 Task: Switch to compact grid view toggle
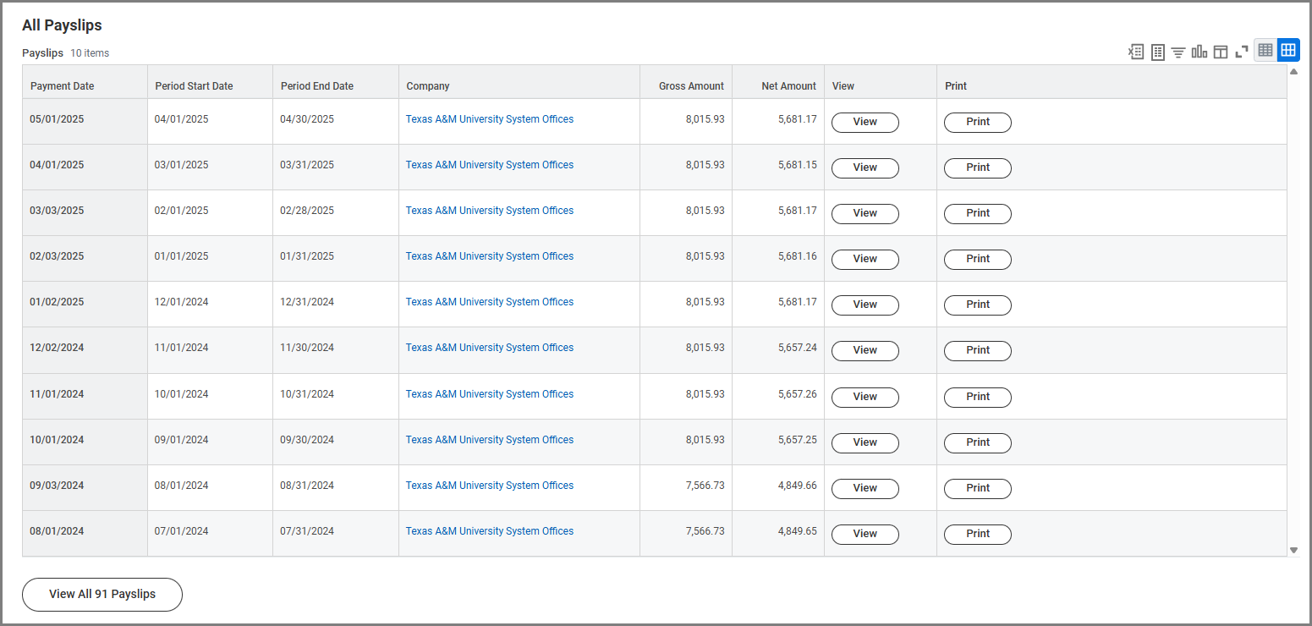1265,51
